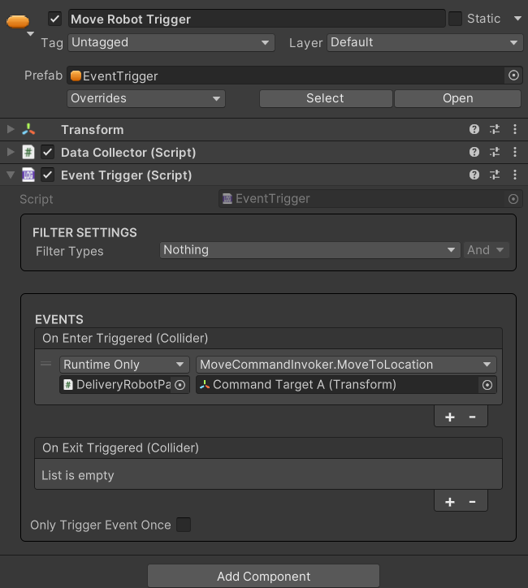Expand the Transform component foldout
This screenshot has height=588, width=528.
11,129
